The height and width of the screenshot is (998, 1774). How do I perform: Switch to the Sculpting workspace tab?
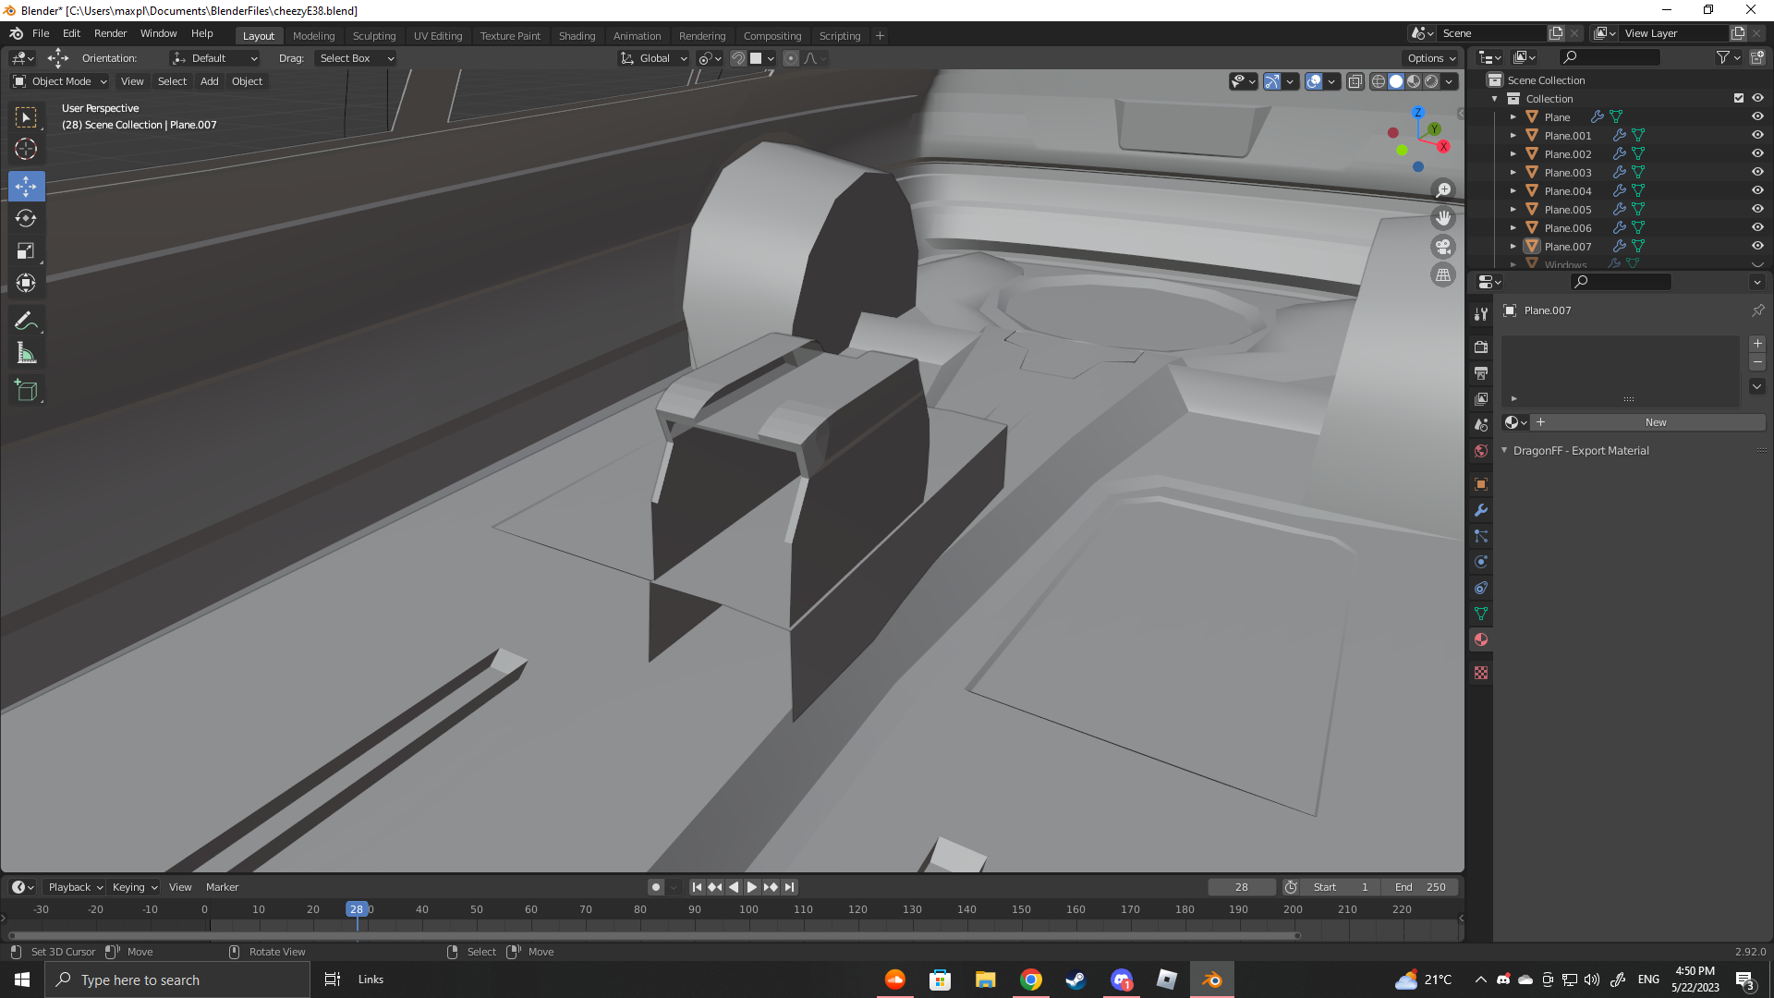(373, 36)
